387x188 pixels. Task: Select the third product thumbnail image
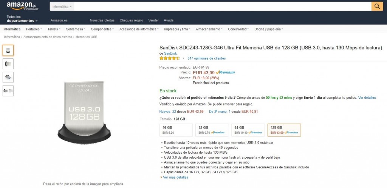(x=8, y=77)
